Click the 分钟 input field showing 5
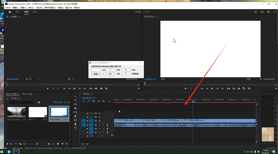The height and width of the screenshot is (154, 278). pos(110,70)
